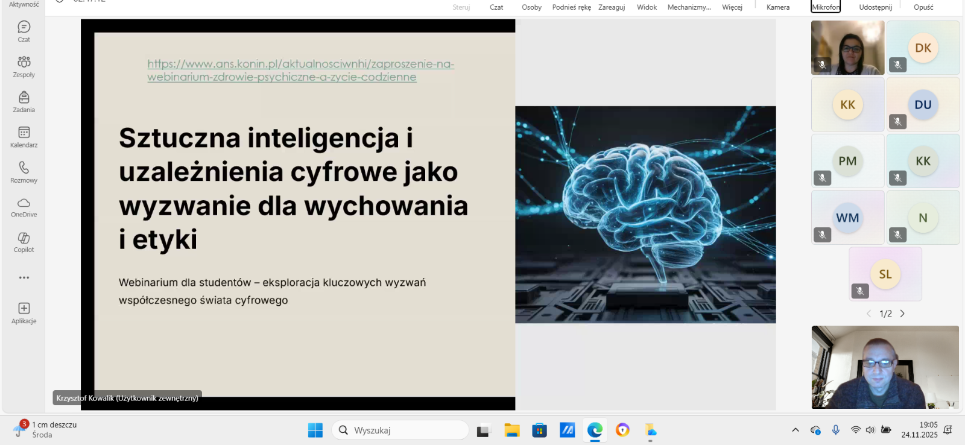Toggle the Mikrofon mute control
This screenshot has width=965, height=445.
[825, 7]
